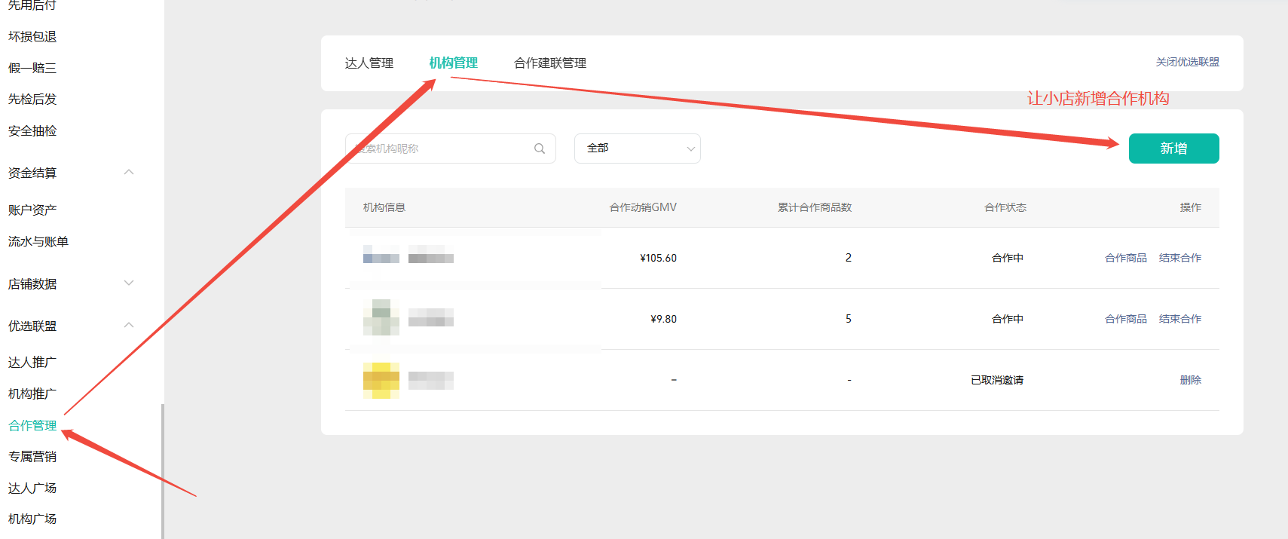Viewport: 1288px width, 539px height.
Task: Expand the 店铺数据 sidebar section
Action: click(129, 283)
